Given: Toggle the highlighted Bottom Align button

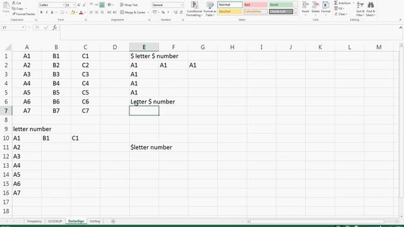Looking at the screenshot, I should pyautogui.click(x=102, y=4).
